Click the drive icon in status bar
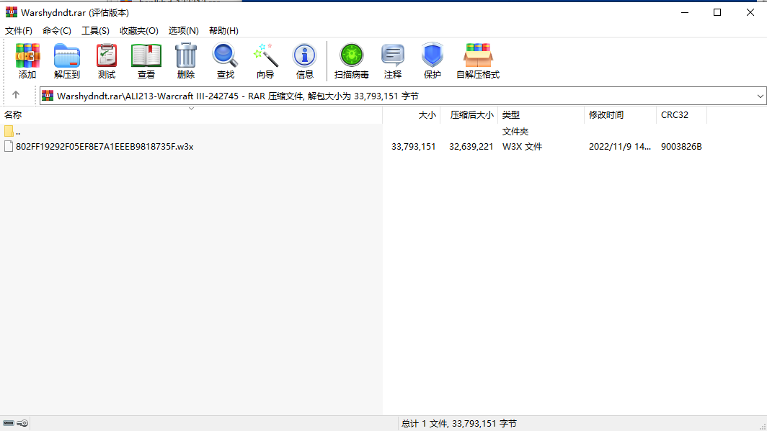The height and width of the screenshot is (431, 767). pos(9,423)
